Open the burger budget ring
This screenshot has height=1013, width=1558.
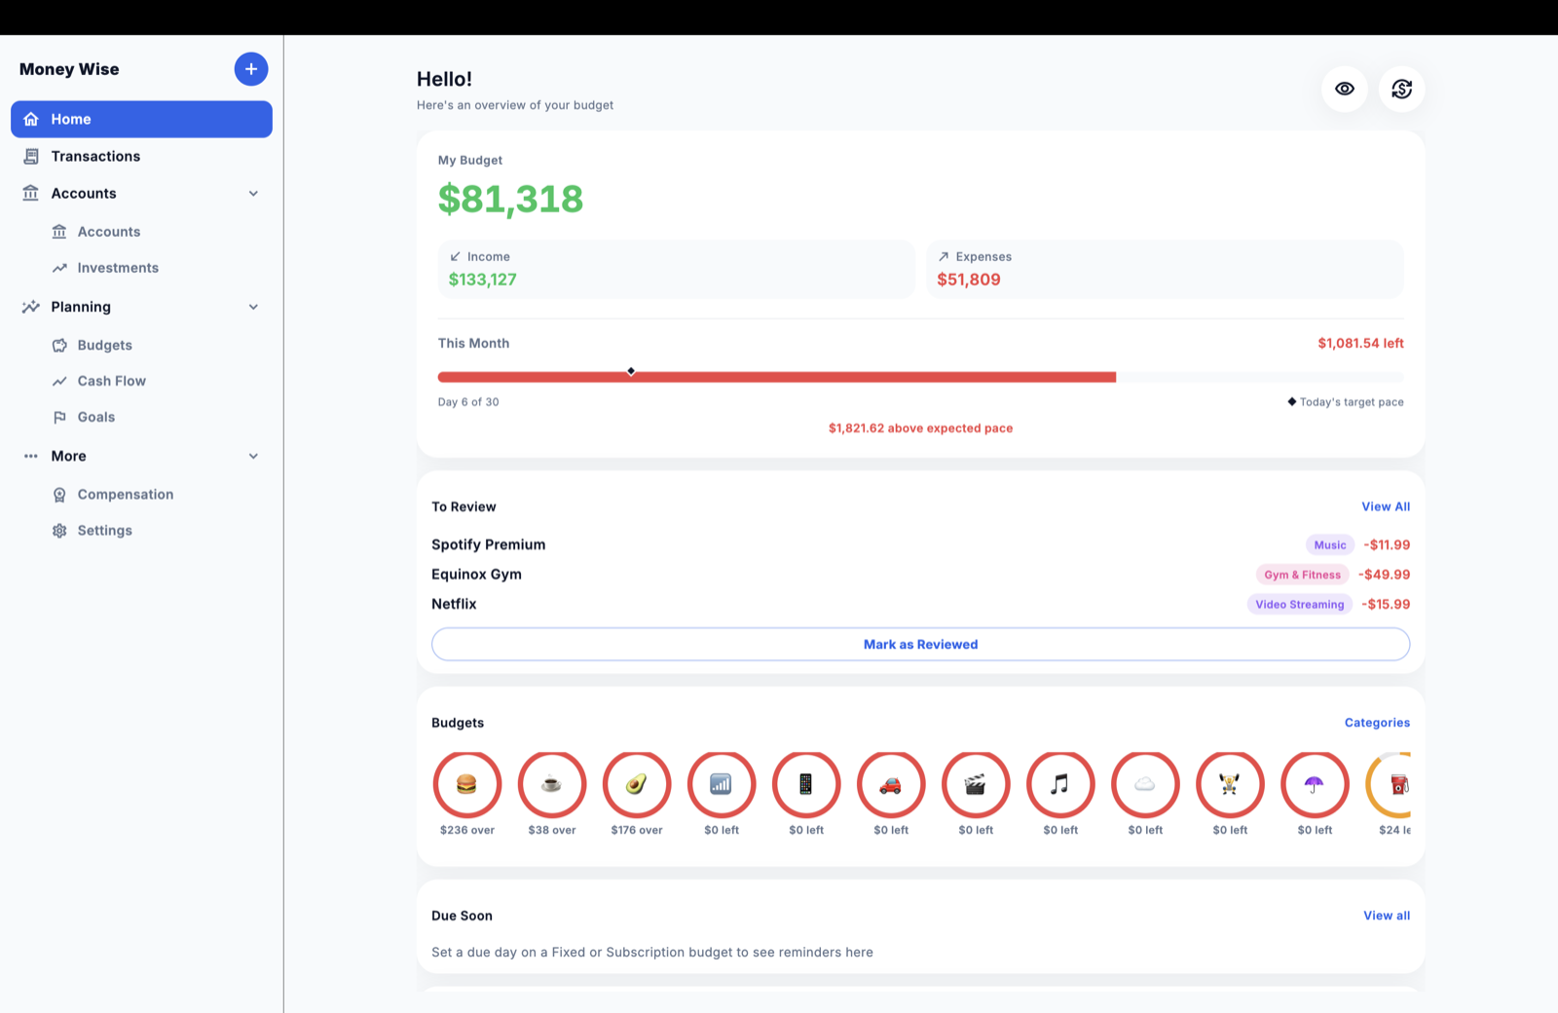tap(467, 784)
